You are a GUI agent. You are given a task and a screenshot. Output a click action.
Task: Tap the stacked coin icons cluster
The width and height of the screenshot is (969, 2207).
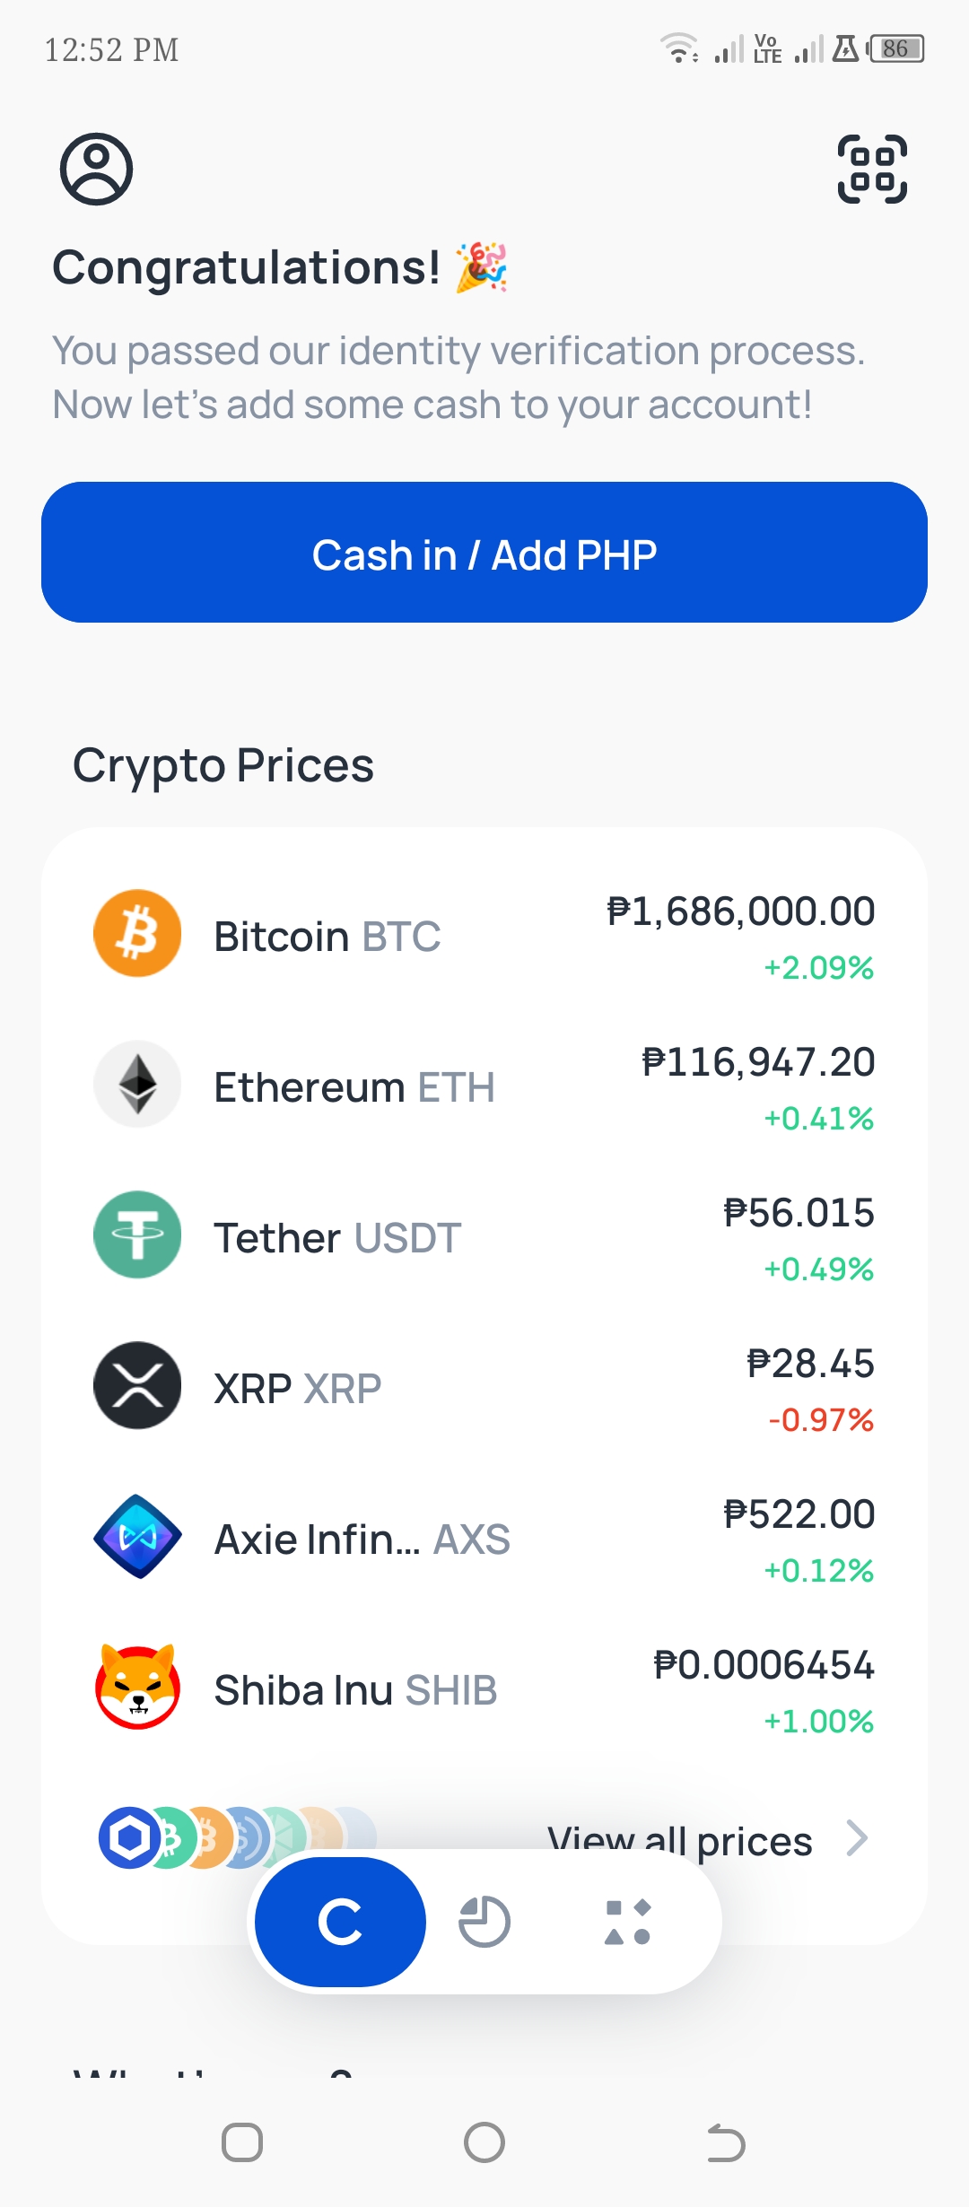tap(237, 1837)
